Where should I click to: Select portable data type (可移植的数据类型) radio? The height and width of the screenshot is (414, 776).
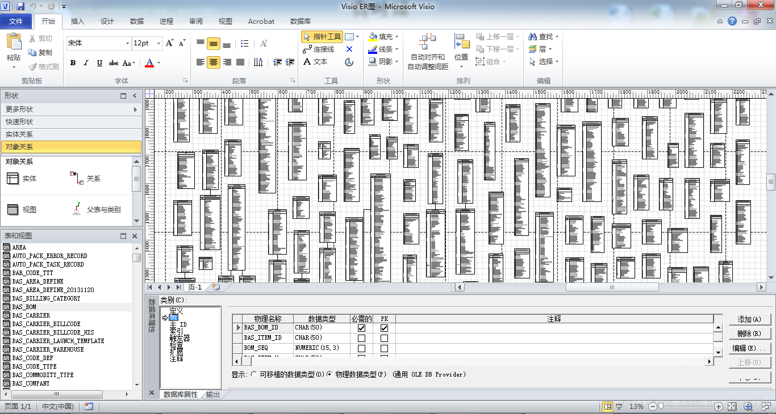(253, 374)
